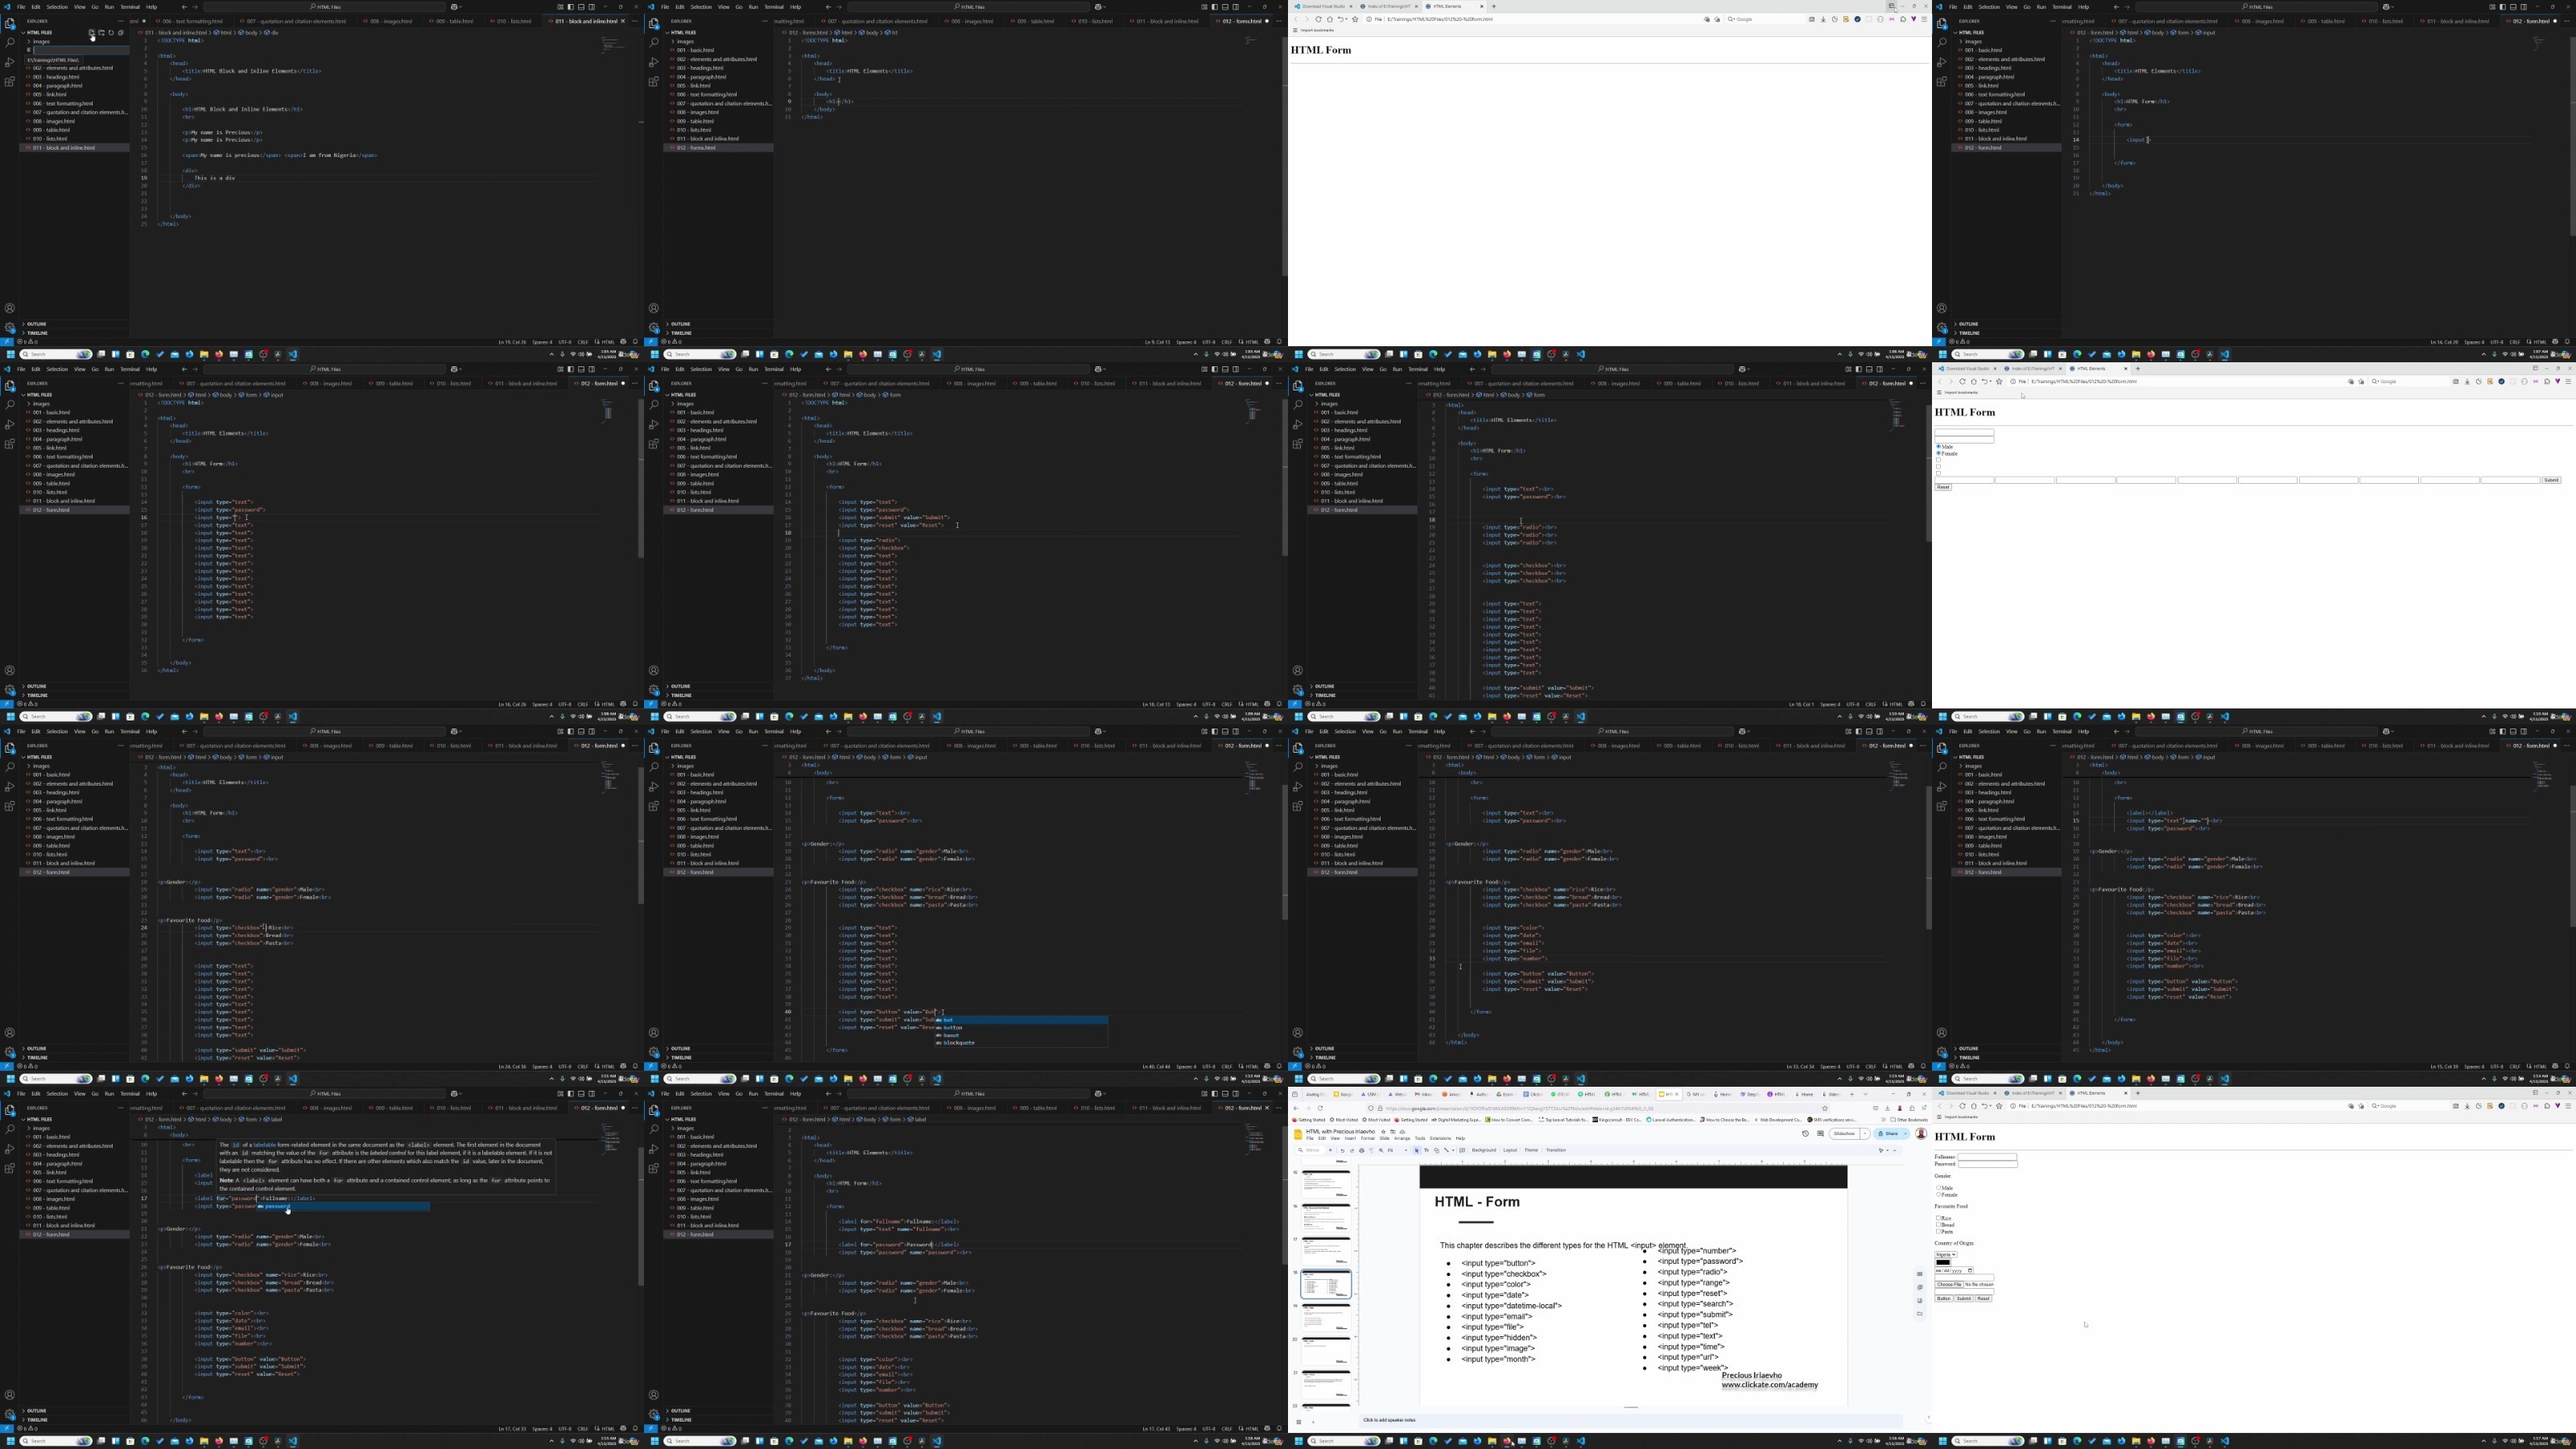
Task: Open the Extensions menu in Google Slides
Action: (1441, 1138)
